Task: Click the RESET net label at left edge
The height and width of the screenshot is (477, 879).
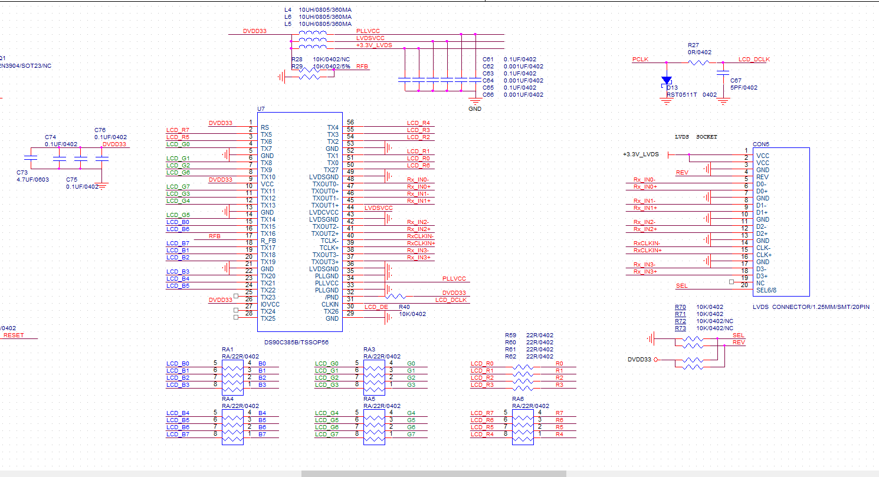Action: point(14,335)
